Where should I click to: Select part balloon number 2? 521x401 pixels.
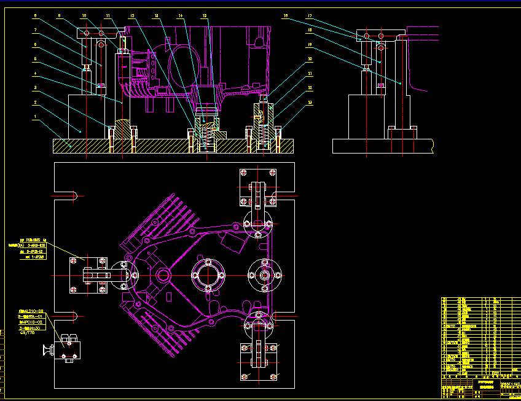35,103
